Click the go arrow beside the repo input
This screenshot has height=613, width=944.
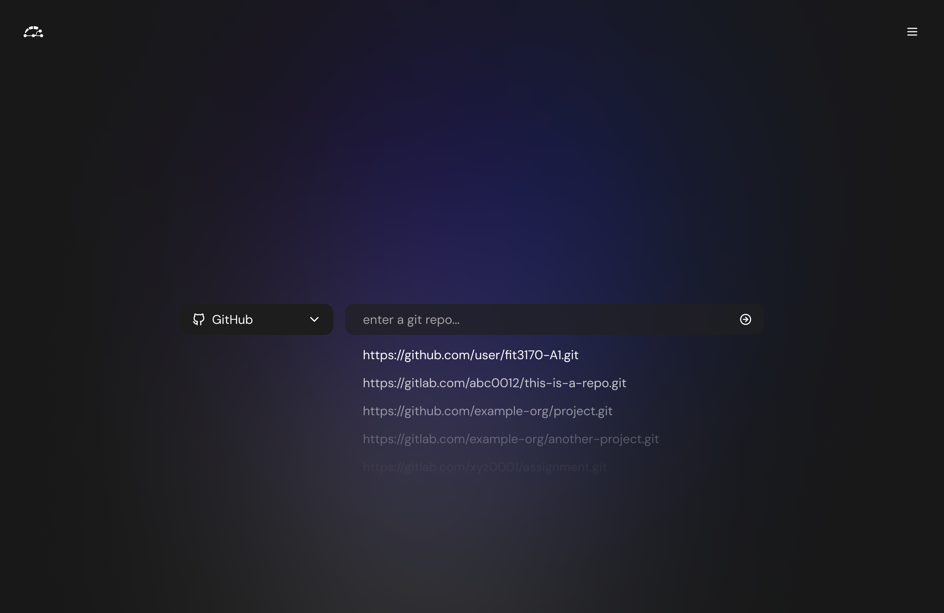745,319
